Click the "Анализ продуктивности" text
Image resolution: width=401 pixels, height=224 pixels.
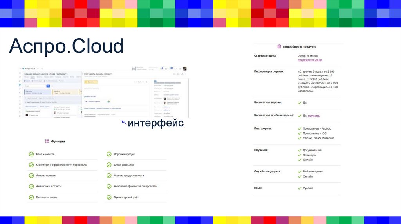point(129,176)
